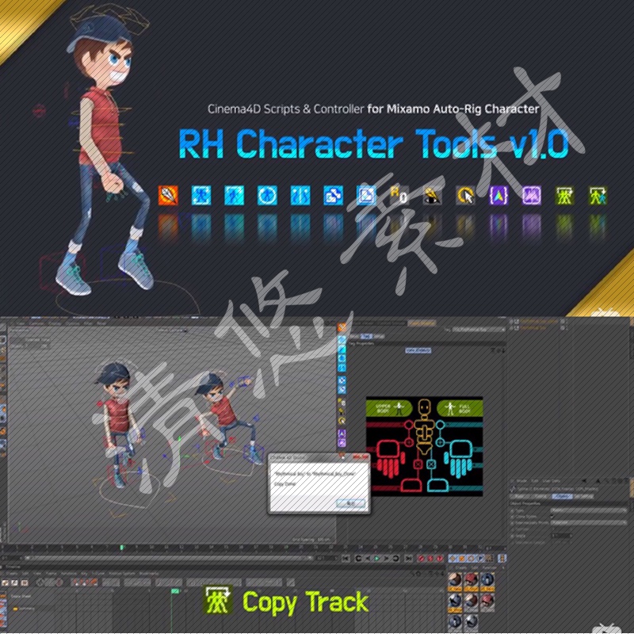Screen dimensions: 634x634
Task: Click the R0 reset icon in banner
Action: click(x=397, y=195)
